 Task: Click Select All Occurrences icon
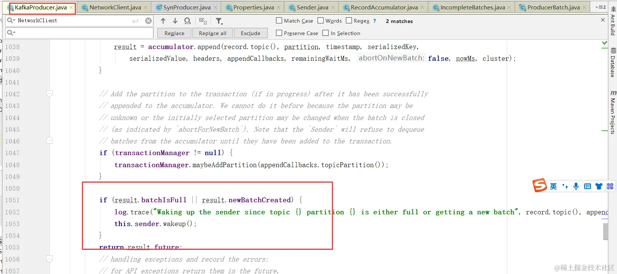tap(203, 21)
